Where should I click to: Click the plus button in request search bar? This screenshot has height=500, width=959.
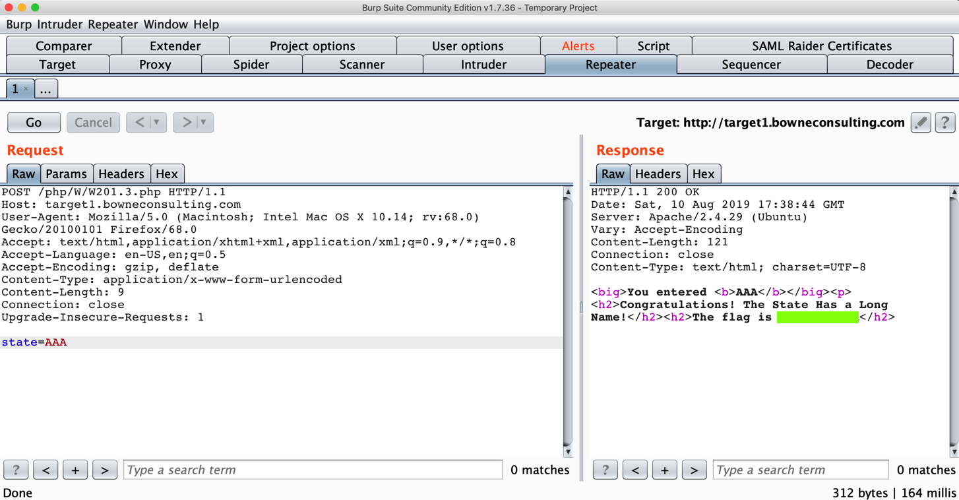(75, 470)
